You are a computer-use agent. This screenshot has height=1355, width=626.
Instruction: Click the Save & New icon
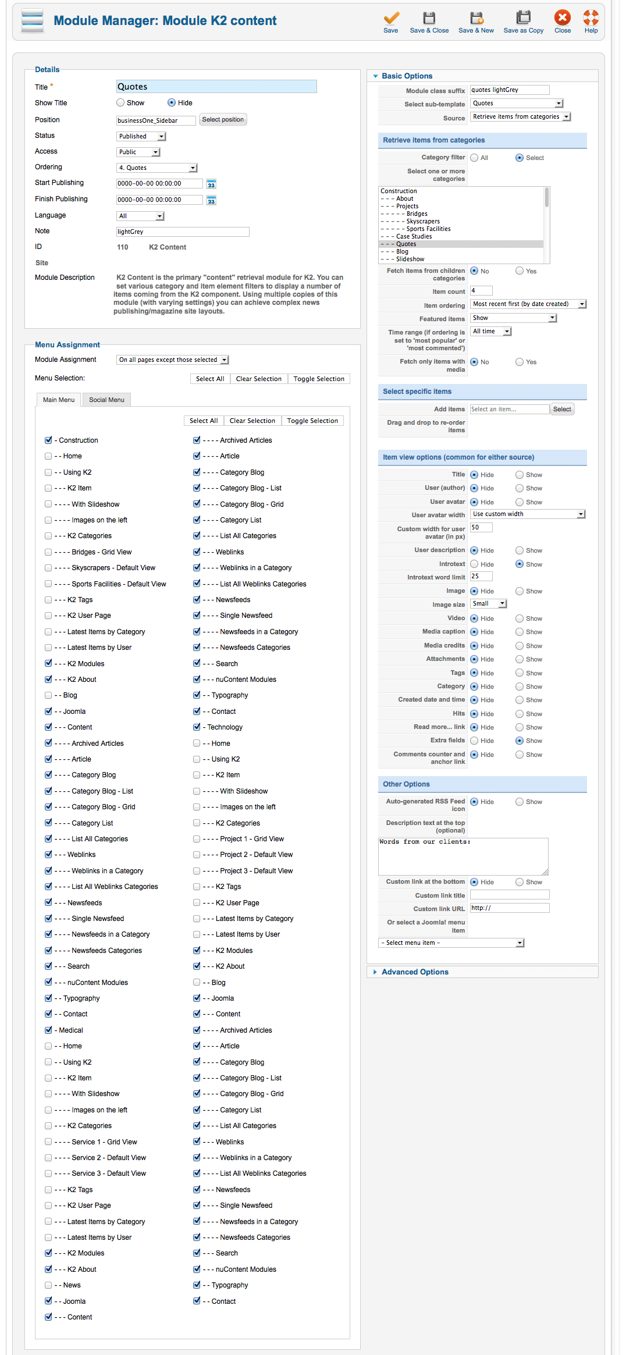[476, 17]
